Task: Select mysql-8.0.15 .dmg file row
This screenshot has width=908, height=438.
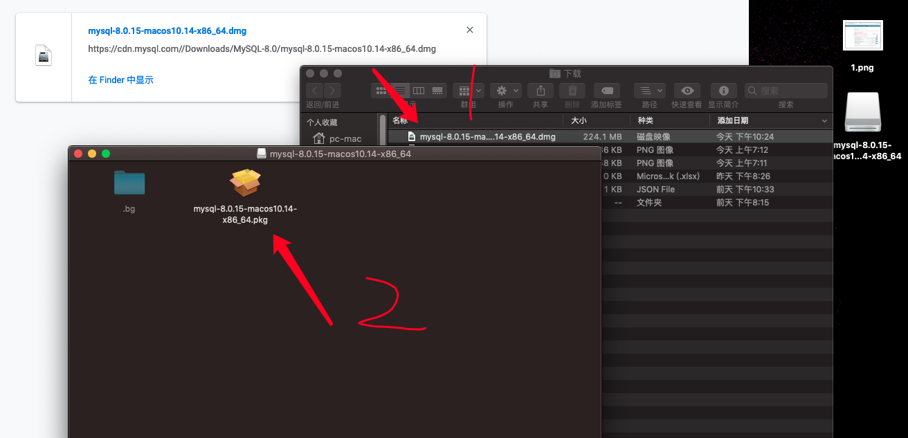Action: pyautogui.click(x=610, y=137)
